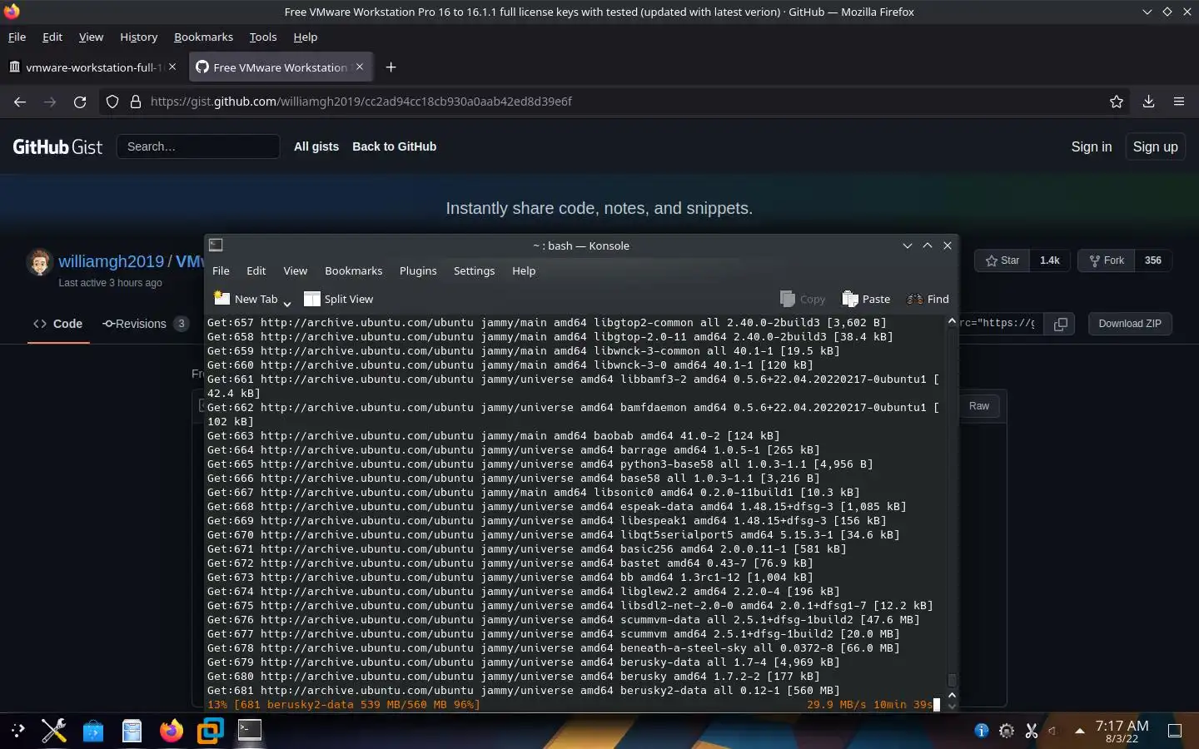This screenshot has height=749, width=1199.
Task: Click the tracking protection shield icon
Action: coord(112,102)
